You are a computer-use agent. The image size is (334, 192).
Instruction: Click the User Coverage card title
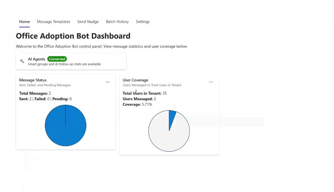coord(135,80)
